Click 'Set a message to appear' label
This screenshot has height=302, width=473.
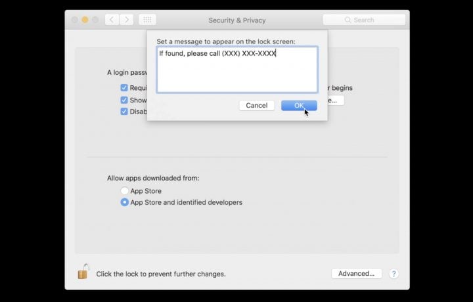(226, 41)
